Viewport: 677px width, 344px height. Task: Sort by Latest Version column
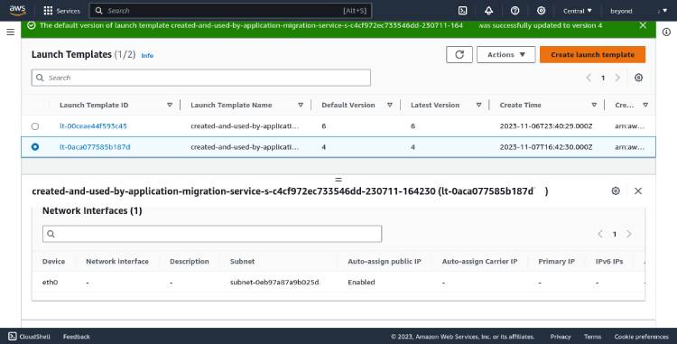[x=478, y=105]
